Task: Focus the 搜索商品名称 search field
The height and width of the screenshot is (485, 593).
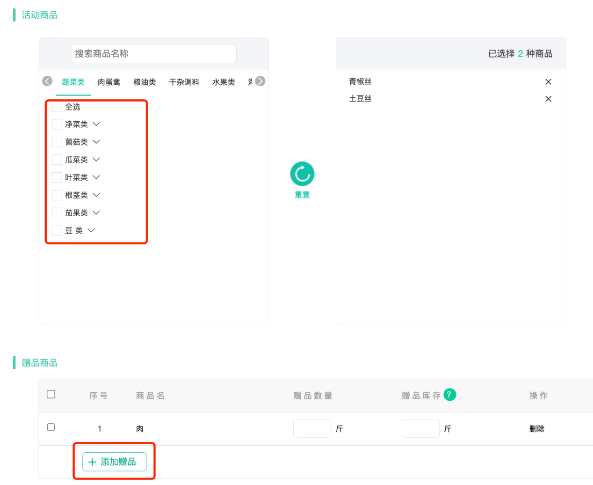Action: click(153, 54)
